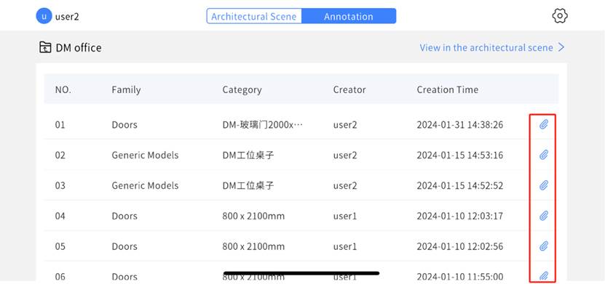Click the DM office folder icon
The image size is (605, 284).
click(45, 48)
